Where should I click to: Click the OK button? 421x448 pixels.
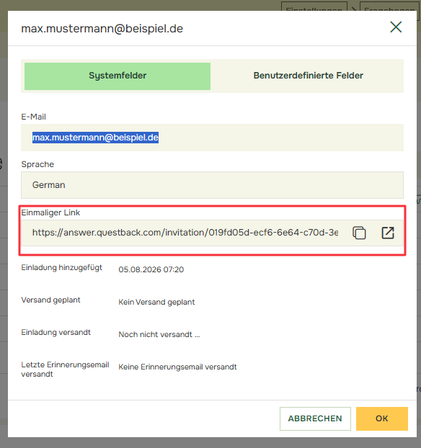(x=382, y=418)
